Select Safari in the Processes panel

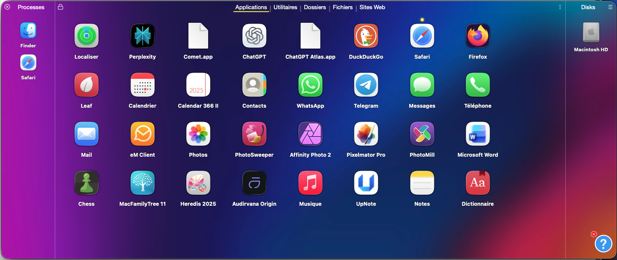pyautogui.click(x=28, y=63)
